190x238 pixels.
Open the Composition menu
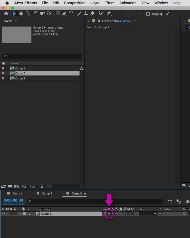pos(75,3)
